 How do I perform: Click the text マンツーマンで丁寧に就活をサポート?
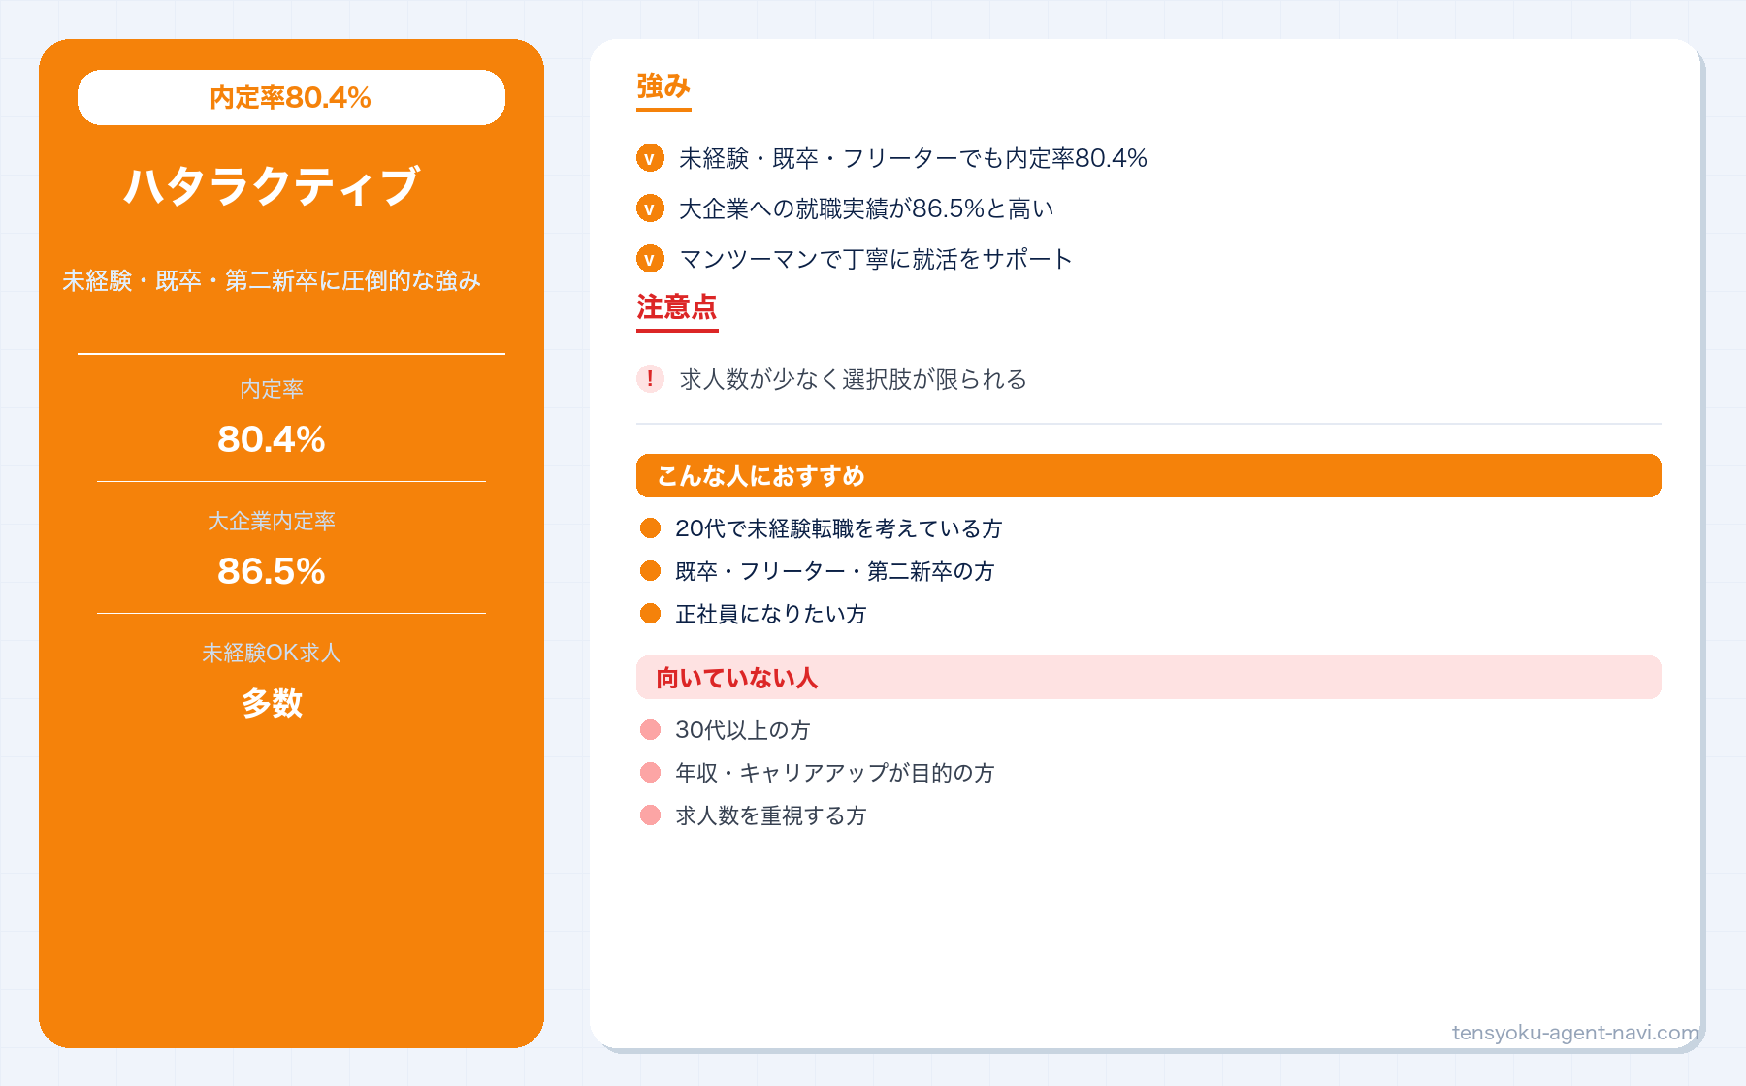tap(876, 259)
